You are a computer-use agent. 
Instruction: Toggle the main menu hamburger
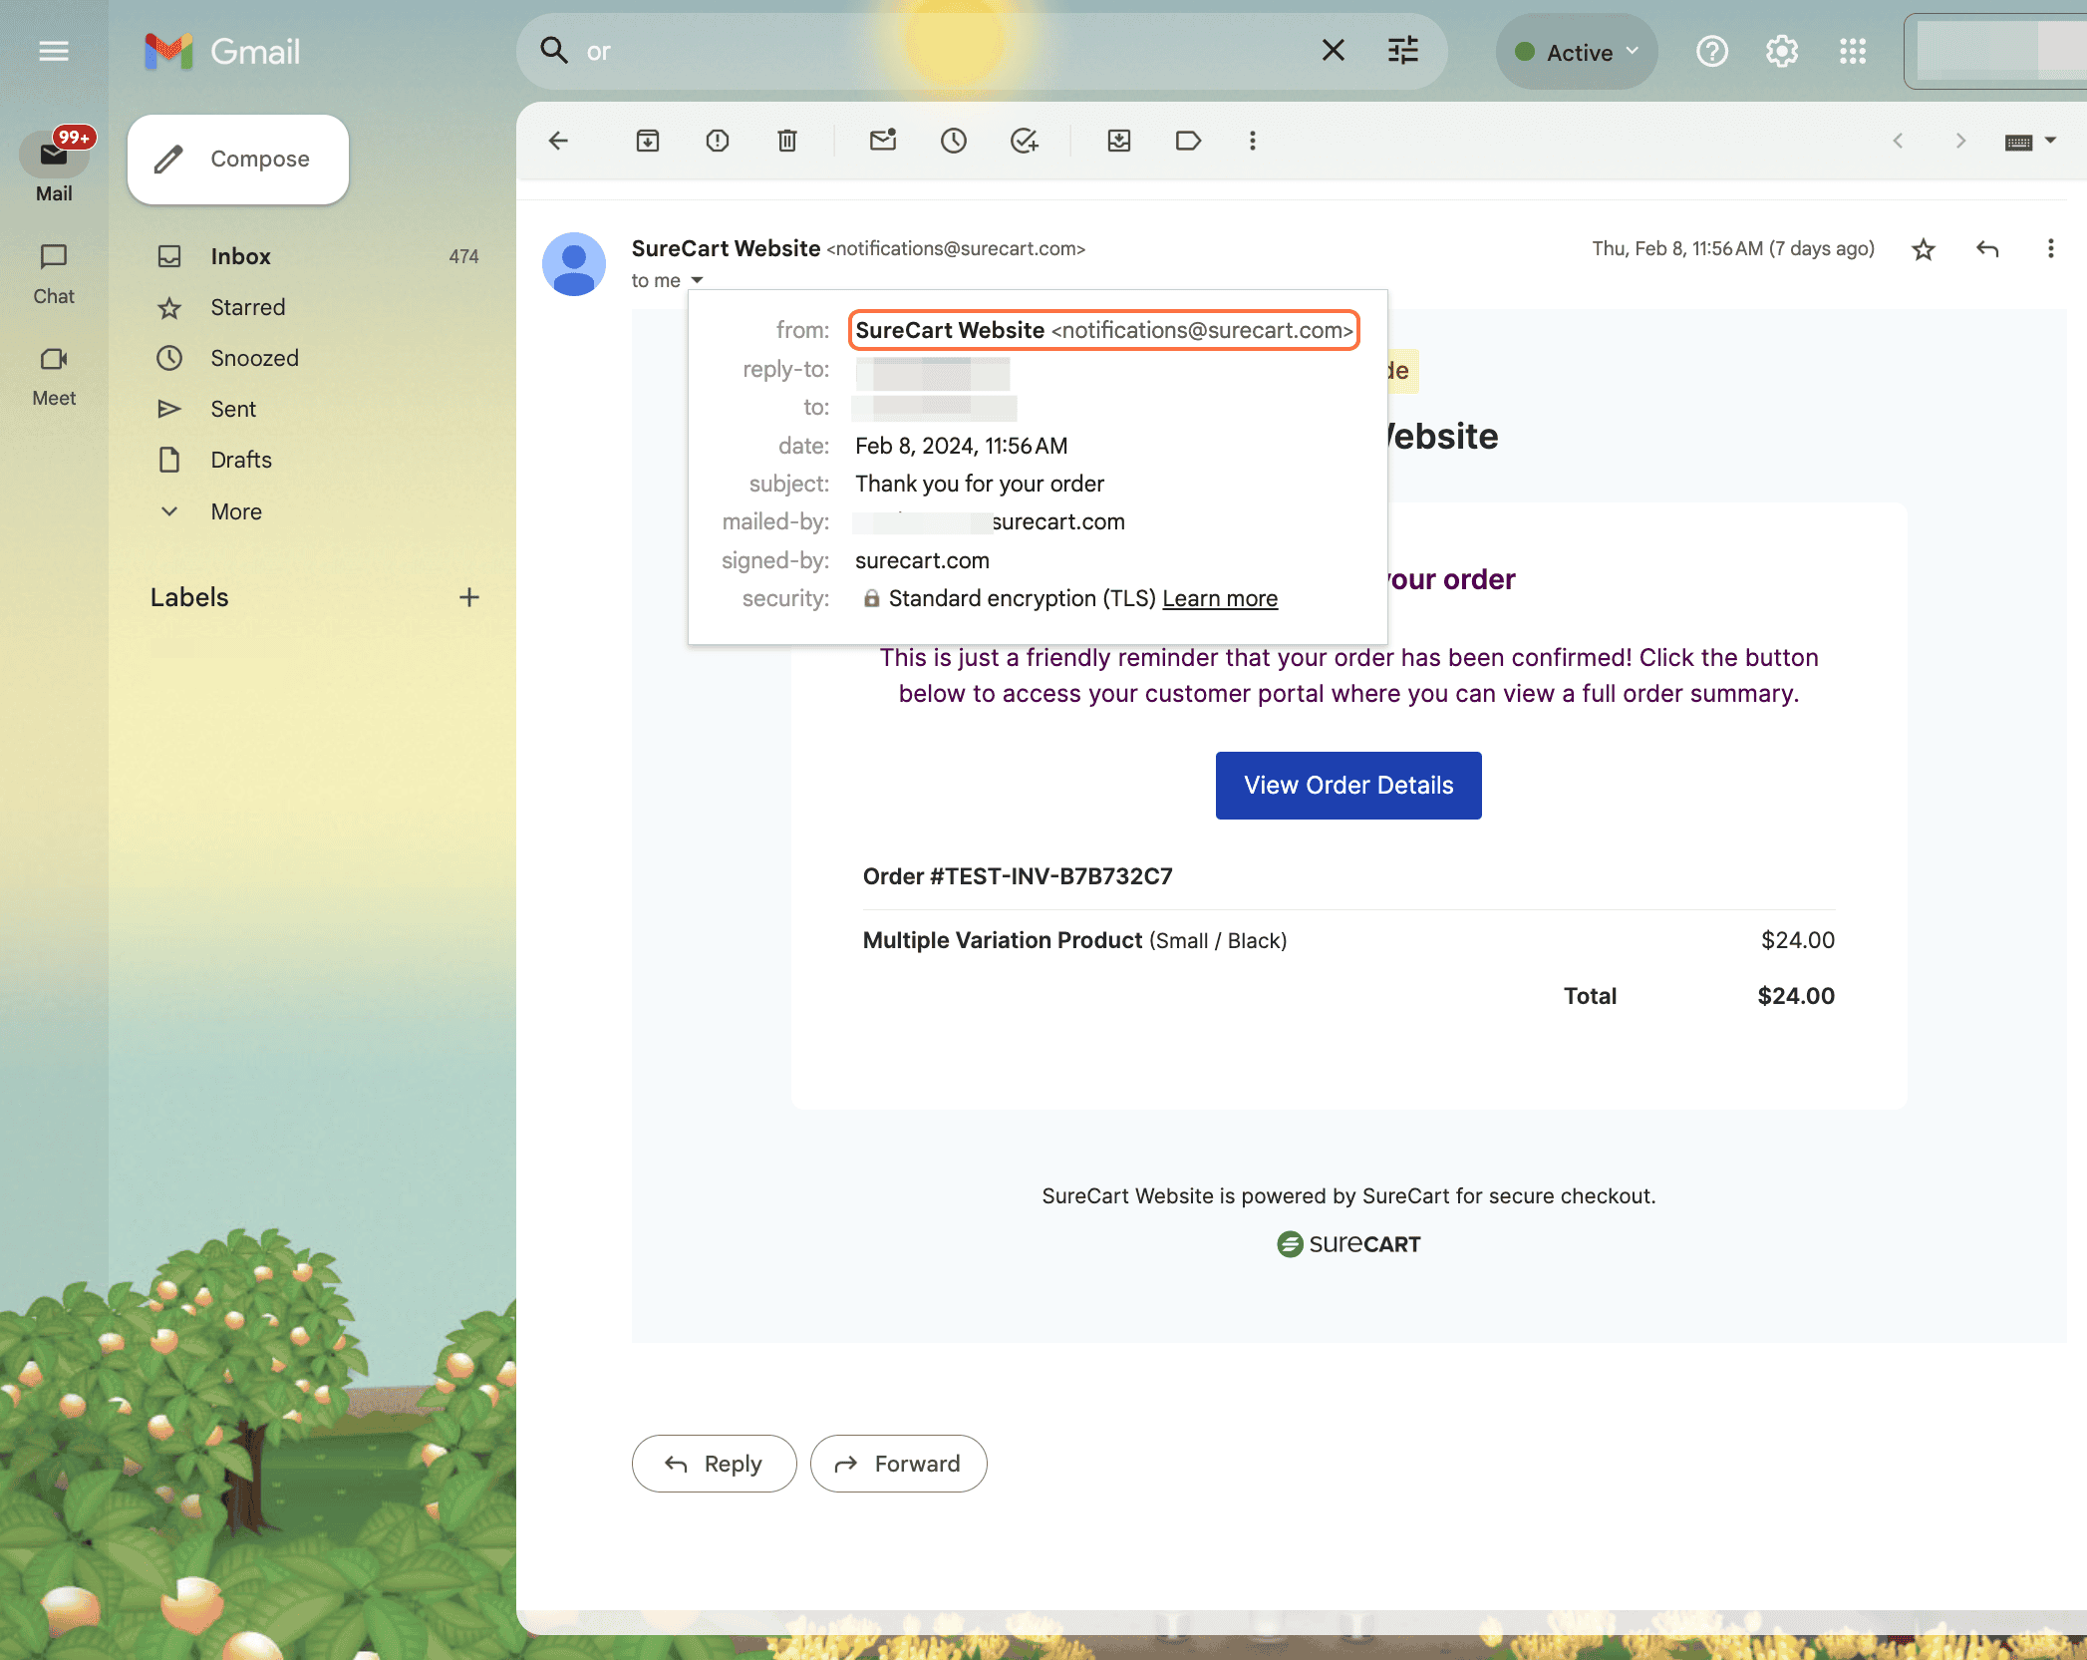[x=54, y=51]
